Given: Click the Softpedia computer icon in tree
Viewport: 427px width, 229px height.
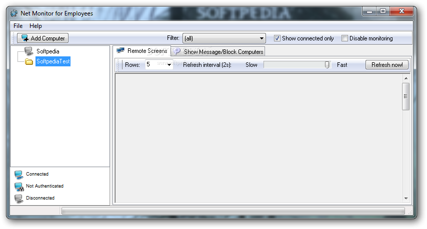Looking at the screenshot, I should (x=28, y=51).
